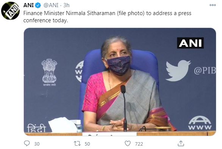
Task: Expand the three-dot more options menu
Action: click(213, 5)
